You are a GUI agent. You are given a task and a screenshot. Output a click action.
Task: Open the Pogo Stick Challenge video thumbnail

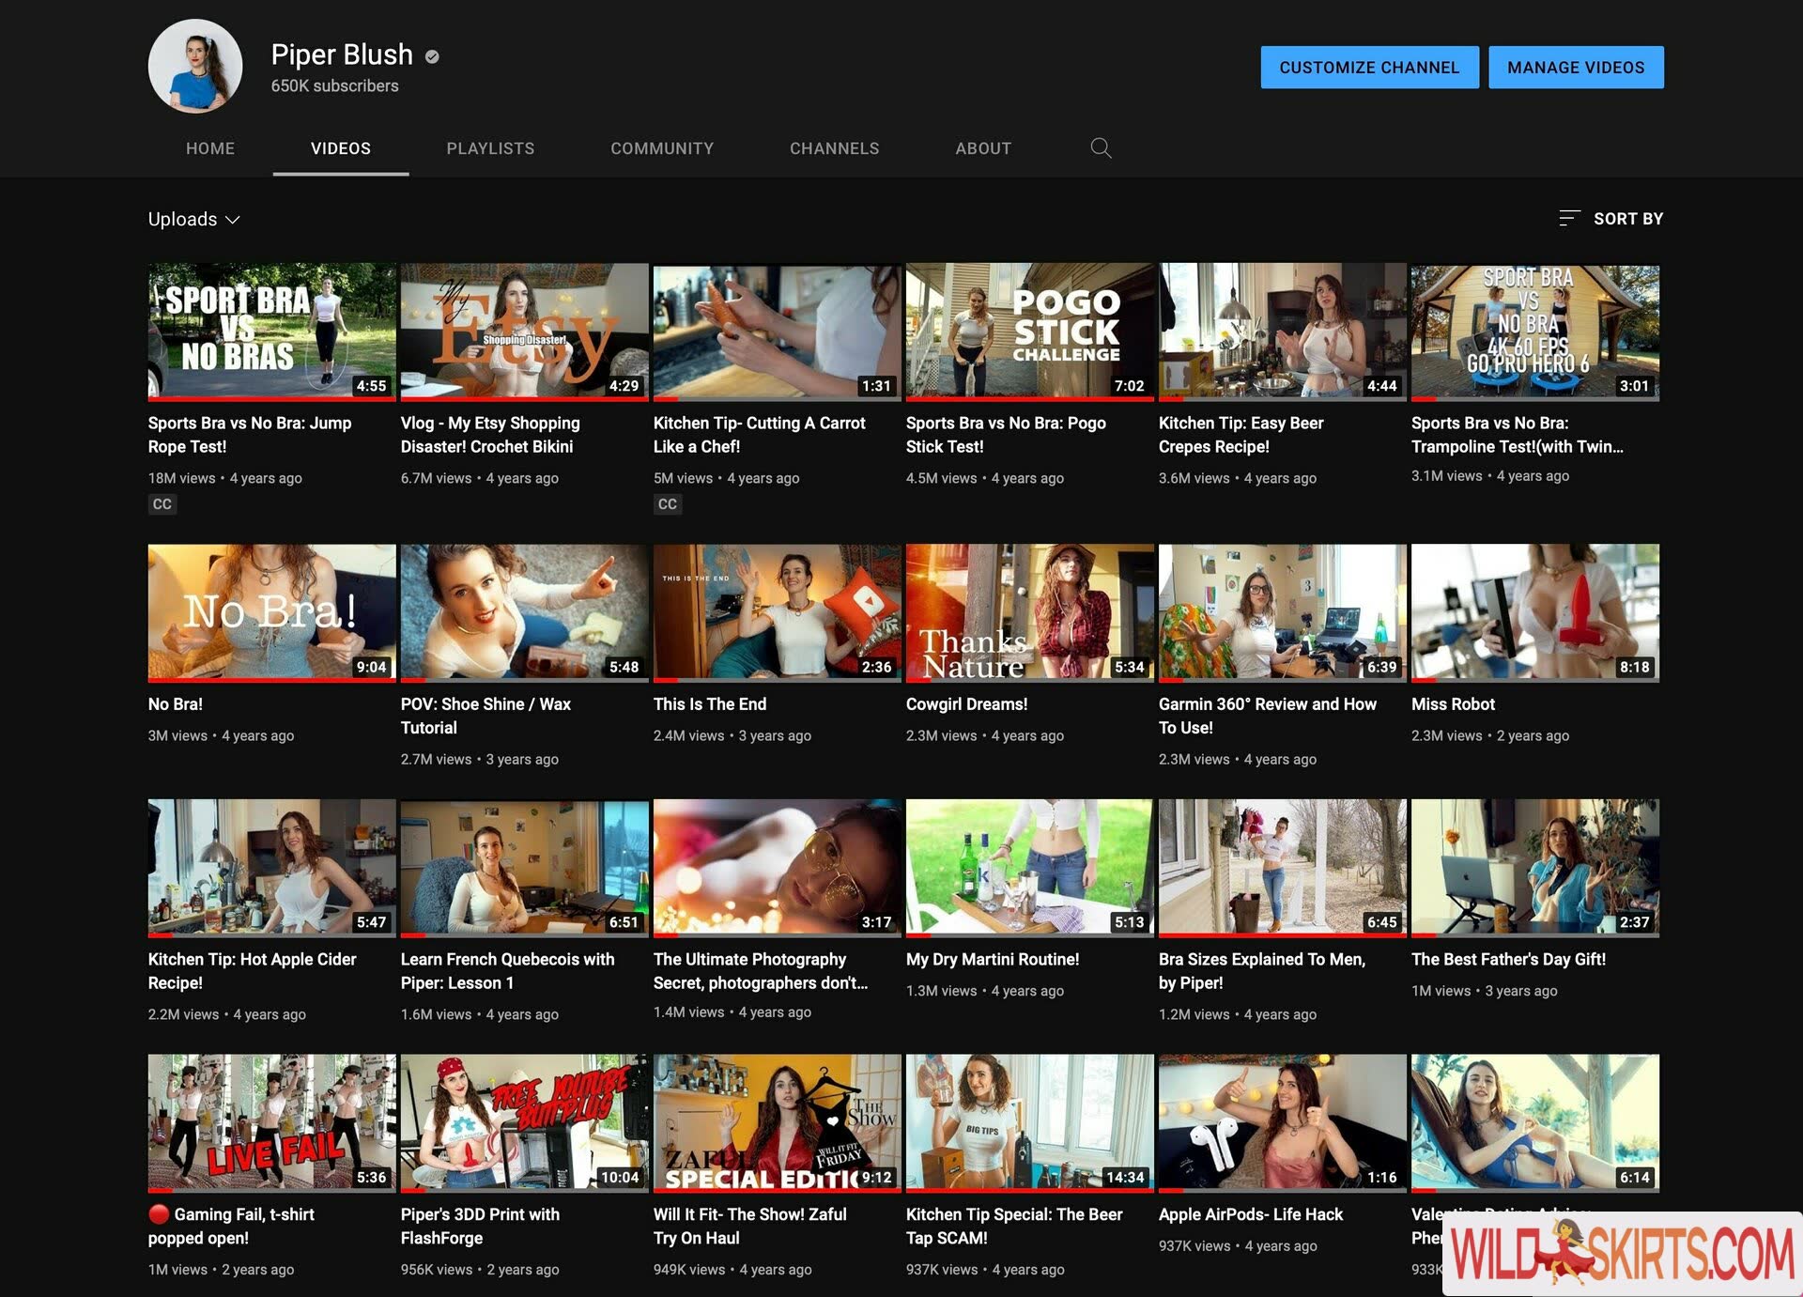point(1029,332)
